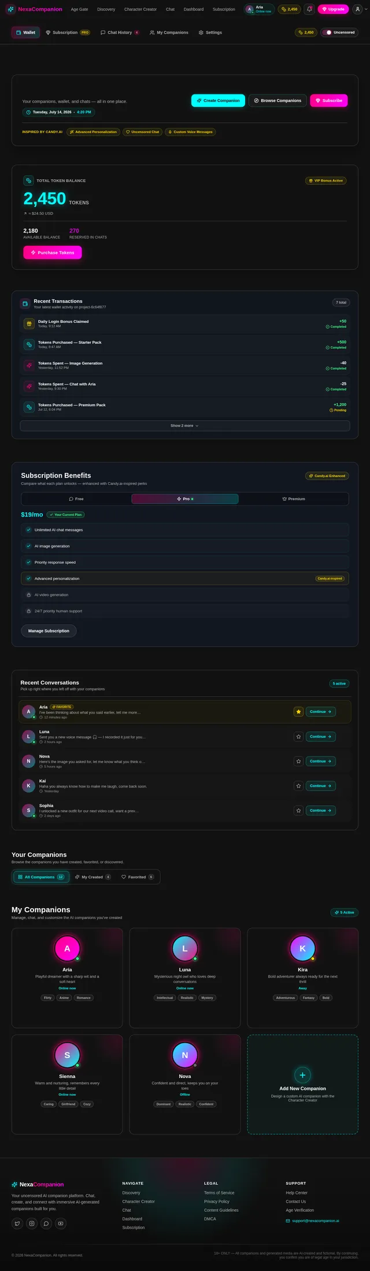The height and width of the screenshot is (1271, 370).
Task: Unfavorite Aria with the filled star
Action: click(298, 712)
